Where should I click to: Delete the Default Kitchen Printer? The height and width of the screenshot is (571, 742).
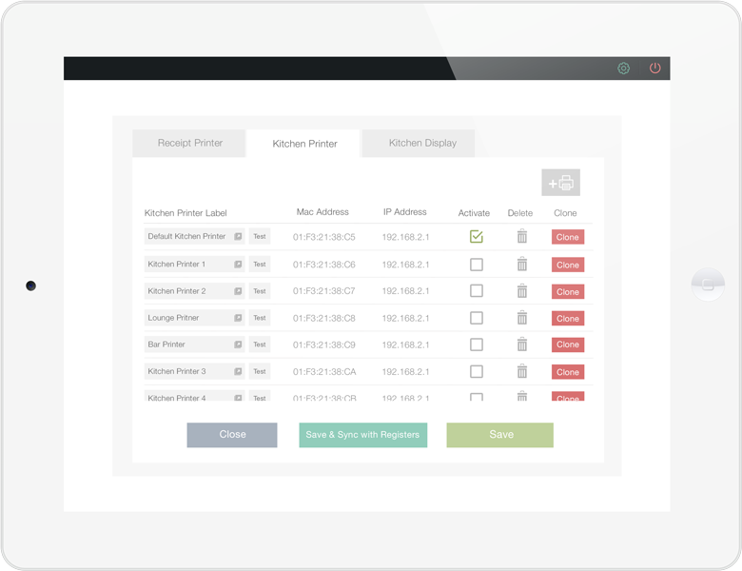(x=521, y=237)
